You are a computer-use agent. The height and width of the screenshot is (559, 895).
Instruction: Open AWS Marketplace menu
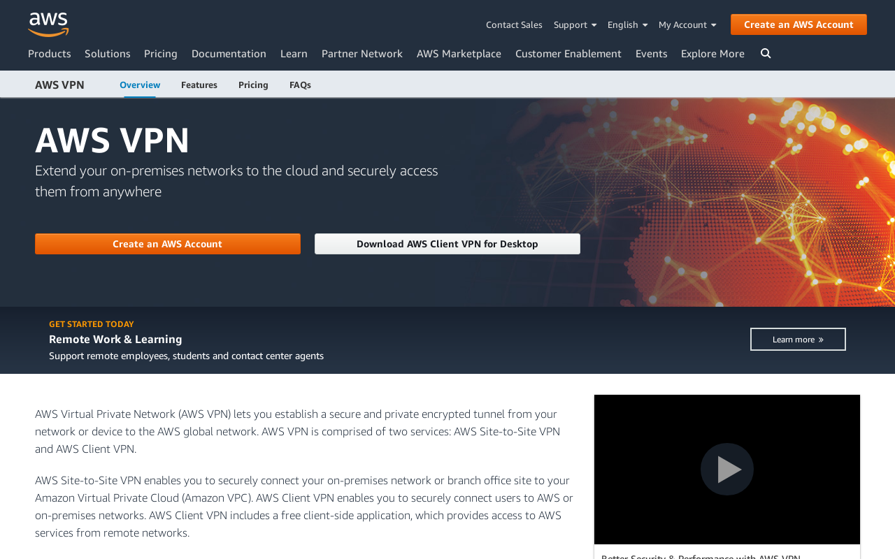coord(459,54)
